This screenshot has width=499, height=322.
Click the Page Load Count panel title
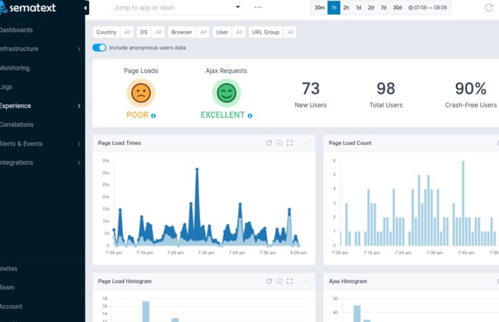tap(350, 143)
